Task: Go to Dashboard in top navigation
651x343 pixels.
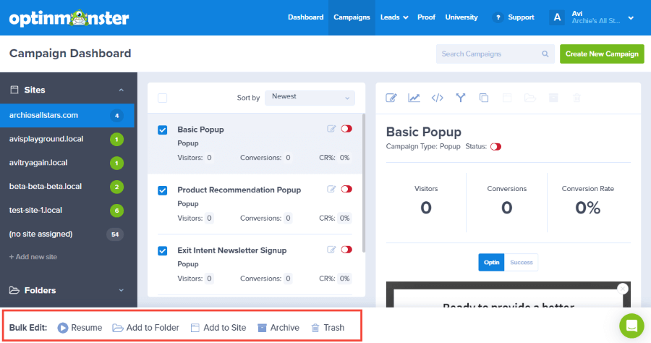Action: (305, 17)
